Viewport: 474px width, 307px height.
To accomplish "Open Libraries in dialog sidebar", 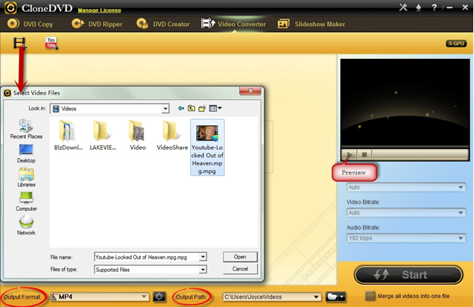I will click(x=26, y=177).
